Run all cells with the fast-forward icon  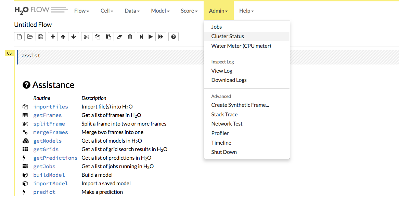[161, 37]
